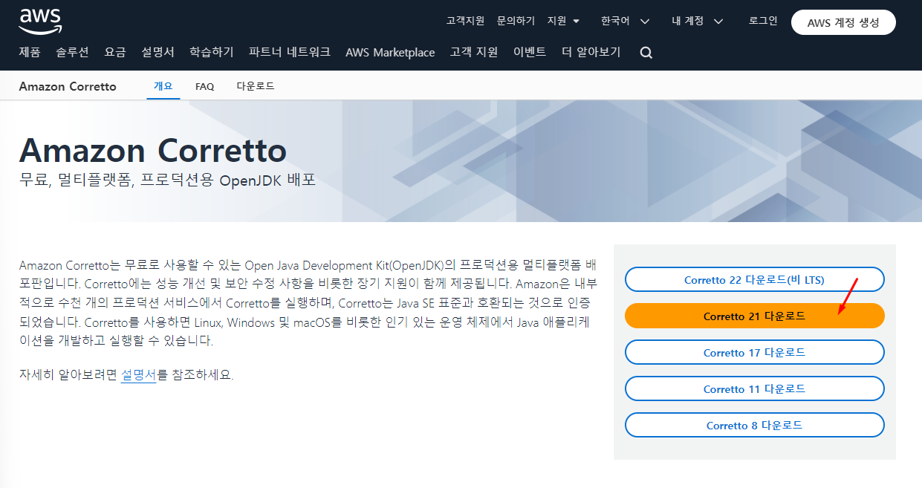Click the AWS 계정 생성 button
The image size is (922, 488).
coord(843,22)
